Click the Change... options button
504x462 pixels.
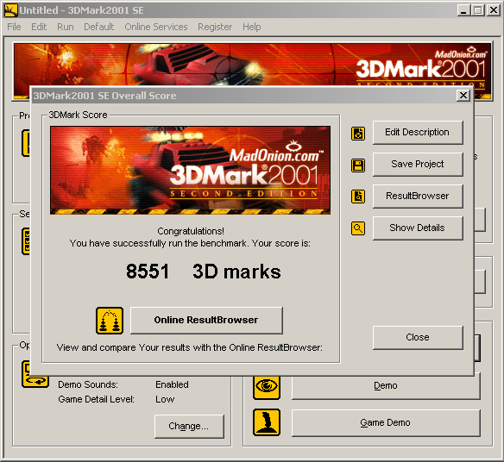pyautogui.click(x=189, y=426)
